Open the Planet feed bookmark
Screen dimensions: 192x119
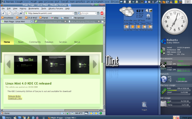point(44,18)
